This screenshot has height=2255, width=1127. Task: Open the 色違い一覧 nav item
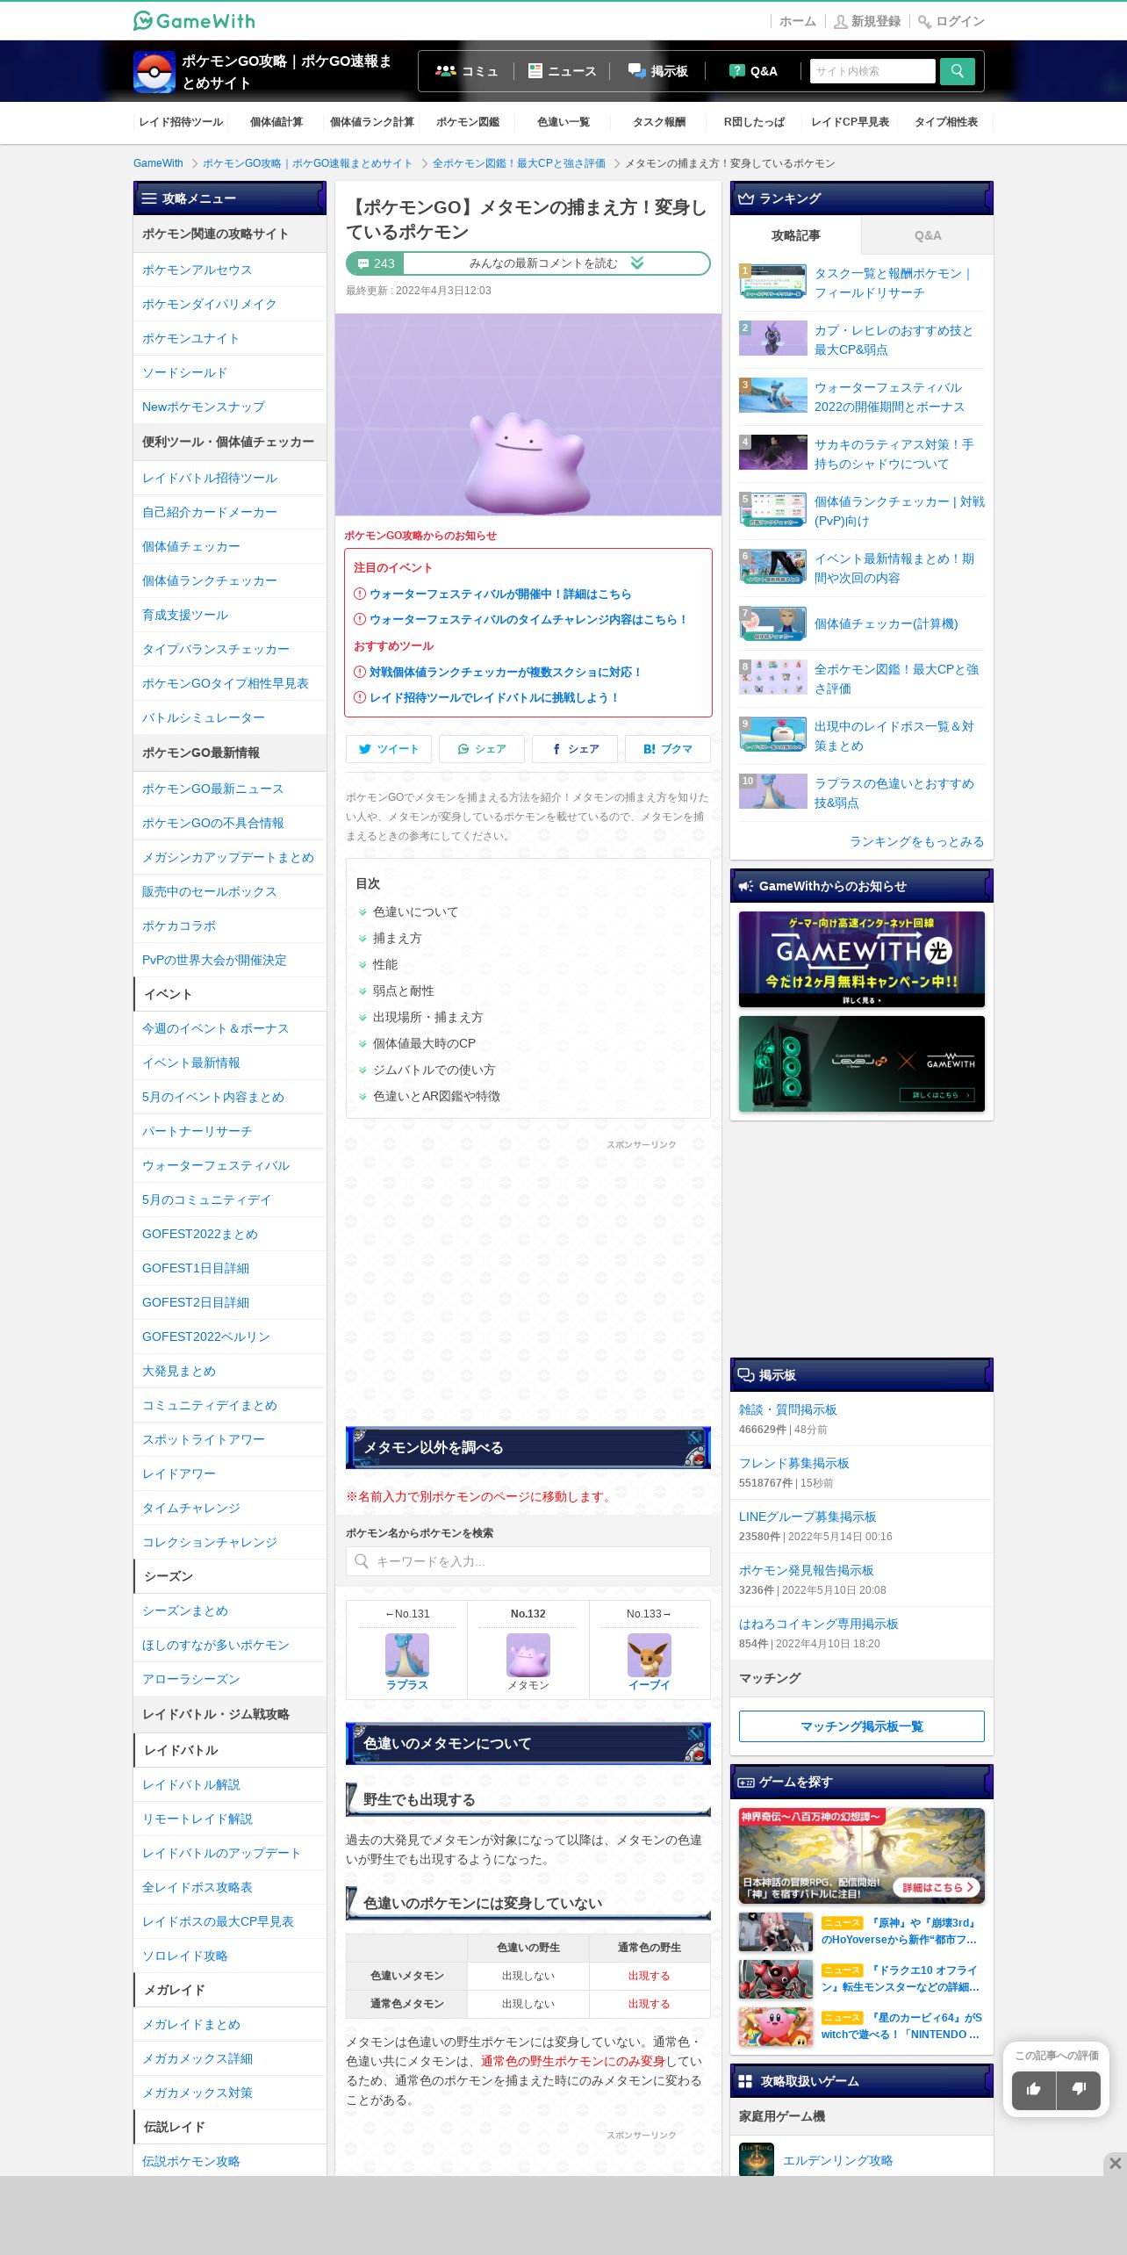(x=563, y=122)
